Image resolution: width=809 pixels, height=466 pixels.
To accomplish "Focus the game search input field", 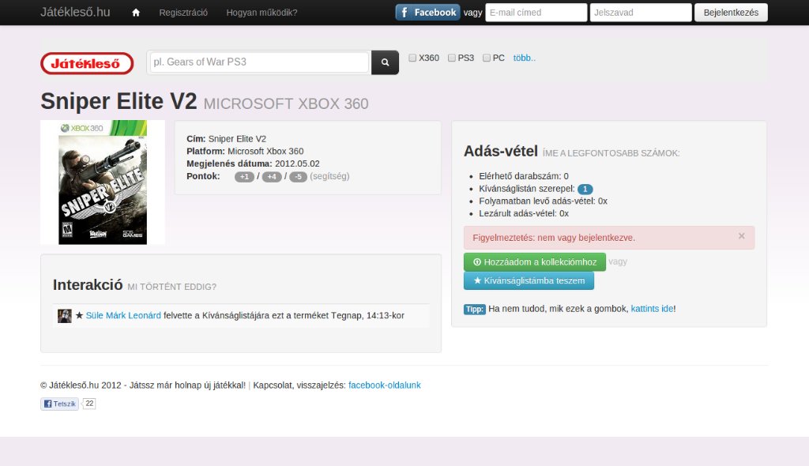I will point(259,62).
